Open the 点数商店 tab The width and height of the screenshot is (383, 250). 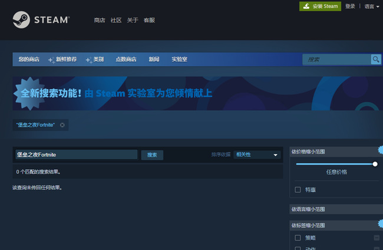[x=126, y=60]
